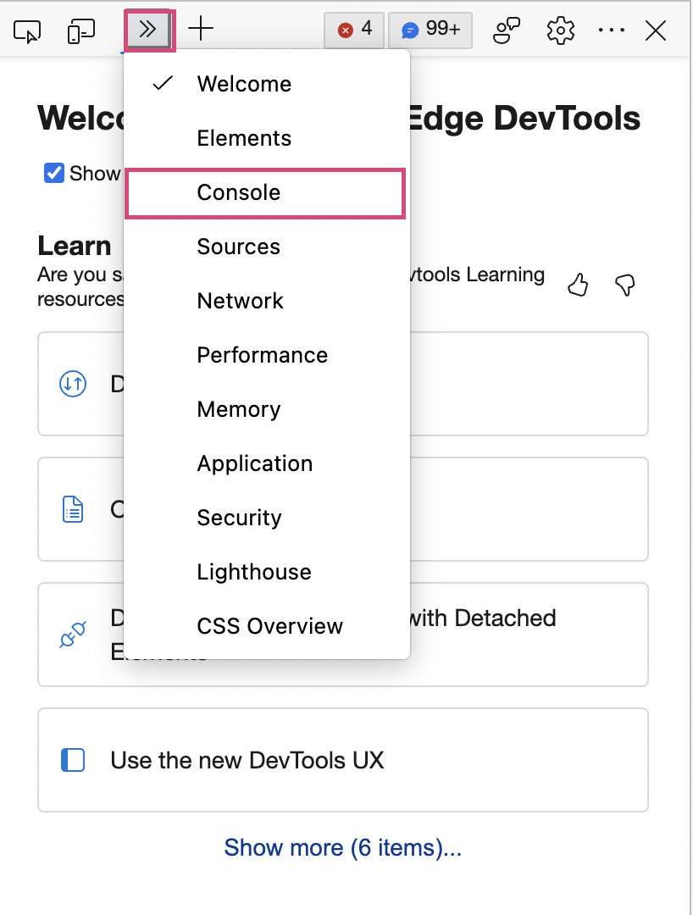Select Elements in the tools menu
The image size is (693, 915).
(267, 138)
